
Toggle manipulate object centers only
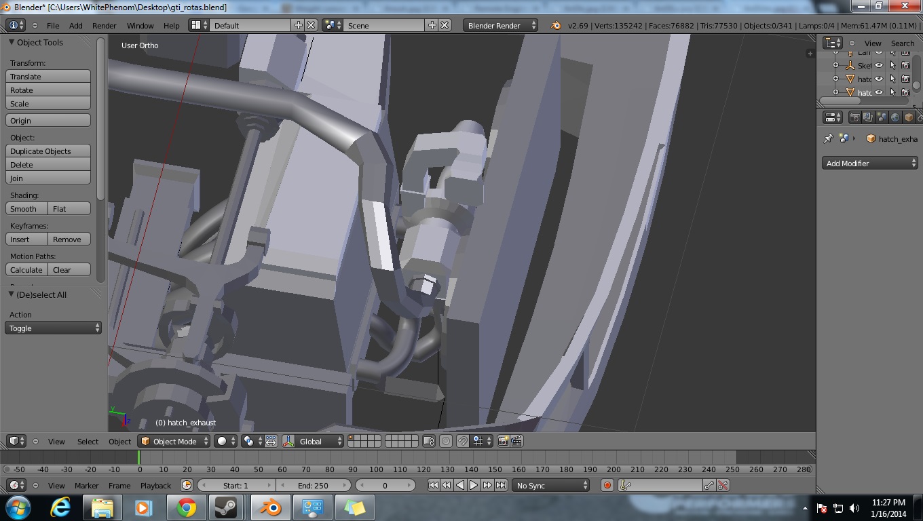tap(271, 441)
